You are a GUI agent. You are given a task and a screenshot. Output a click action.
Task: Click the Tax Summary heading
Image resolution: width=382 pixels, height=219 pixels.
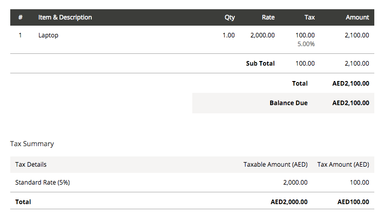click(32, 144)
